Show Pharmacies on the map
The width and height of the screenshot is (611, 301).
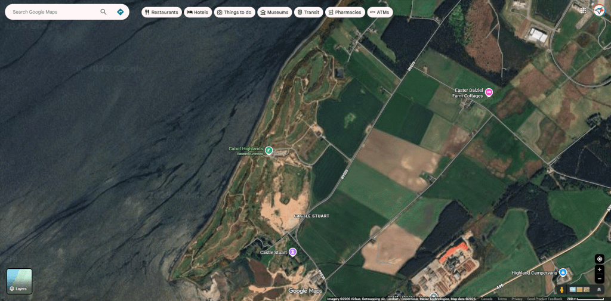tap(345, 12)
